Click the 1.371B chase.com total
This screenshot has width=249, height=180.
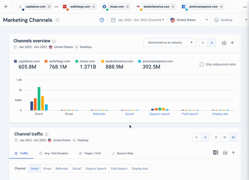click(88, 67)
